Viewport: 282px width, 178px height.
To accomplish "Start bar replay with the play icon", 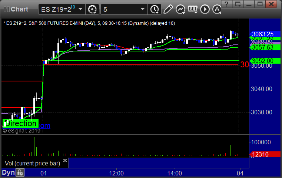I will pos(205,9).
